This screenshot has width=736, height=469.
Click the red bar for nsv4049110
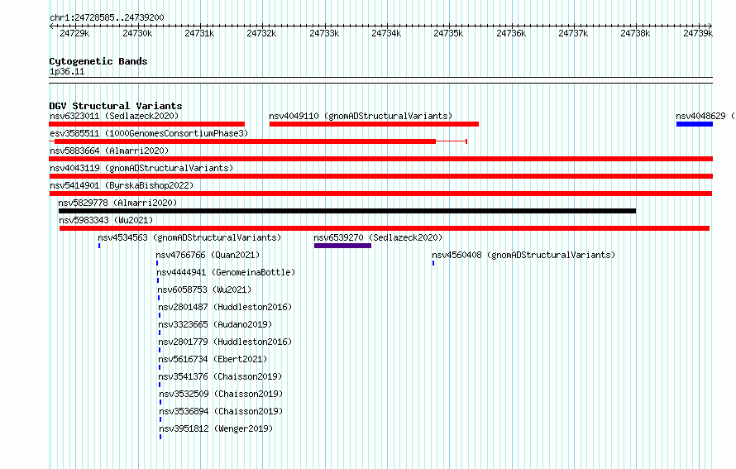click(374, 124)
